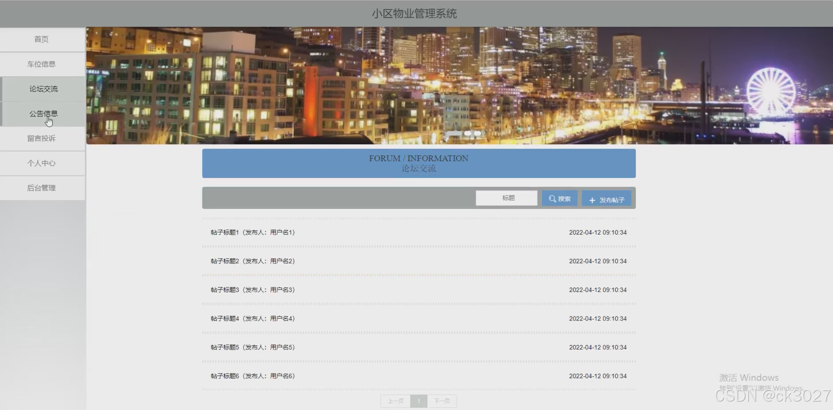Click the 标题 search input field
Image resolution: width=833 pixels, height=410 pixels.
[507, 198]
